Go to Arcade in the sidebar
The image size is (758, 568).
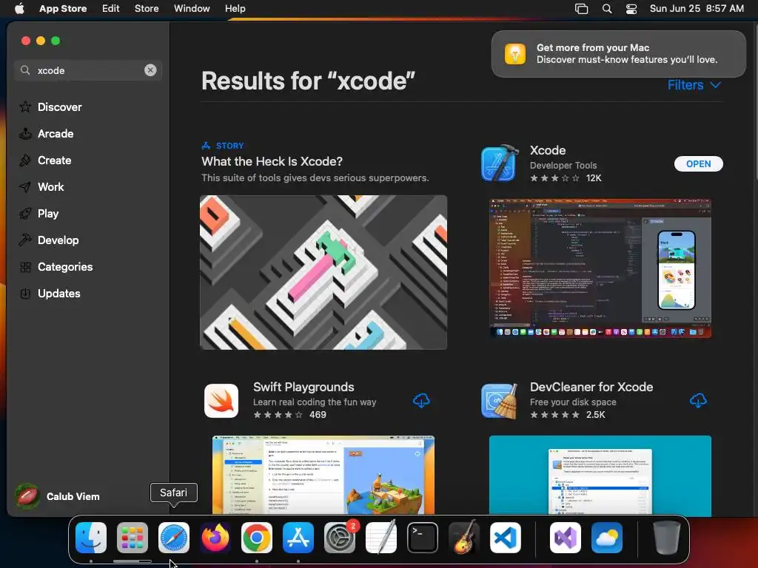pos(47,133)
